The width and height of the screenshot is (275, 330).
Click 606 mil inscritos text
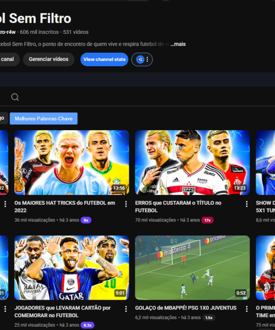(39, 32)
